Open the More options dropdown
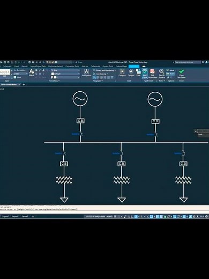The height and width of the screenshot is (279, 209). [171, 70]
